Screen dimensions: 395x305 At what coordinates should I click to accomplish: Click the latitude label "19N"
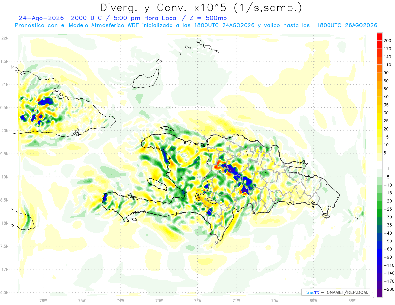5,177
